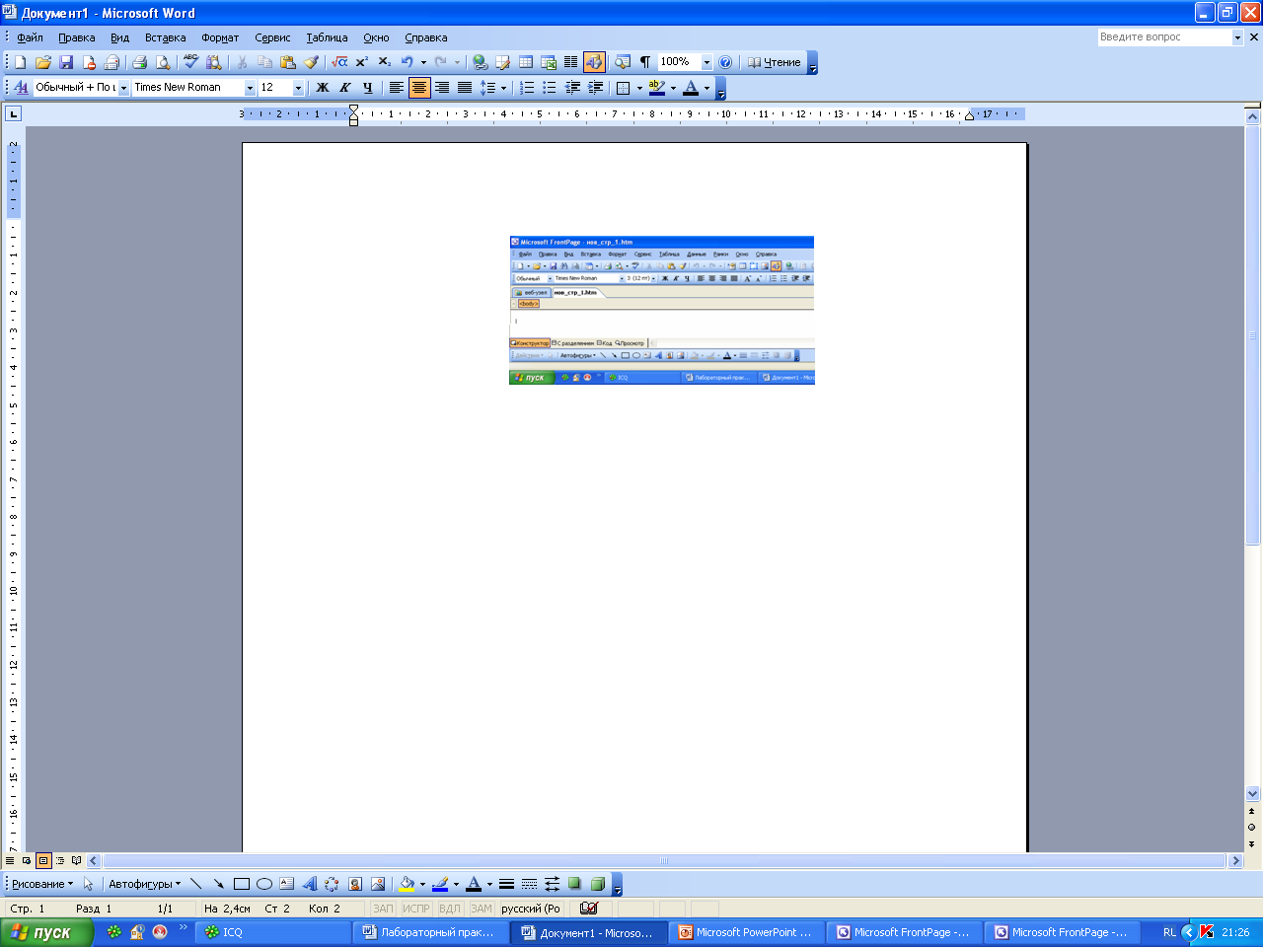The height and width of the screenshot is (947, 1263).
Task: Type a question in 'Введите вопрос' box
Action: tap(1164, 37)
